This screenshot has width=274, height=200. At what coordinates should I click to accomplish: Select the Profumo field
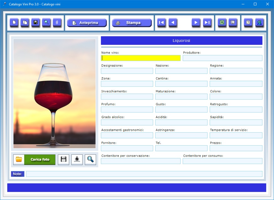pyautogui.click(x=127, y=110)
